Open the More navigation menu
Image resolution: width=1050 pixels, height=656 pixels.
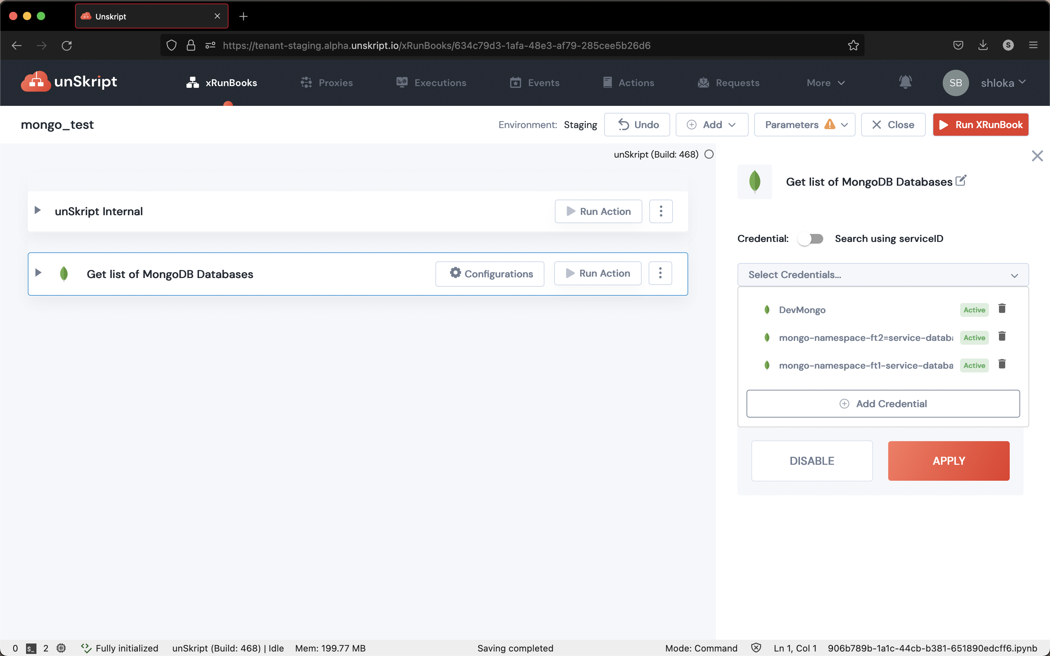pos(826,83)
